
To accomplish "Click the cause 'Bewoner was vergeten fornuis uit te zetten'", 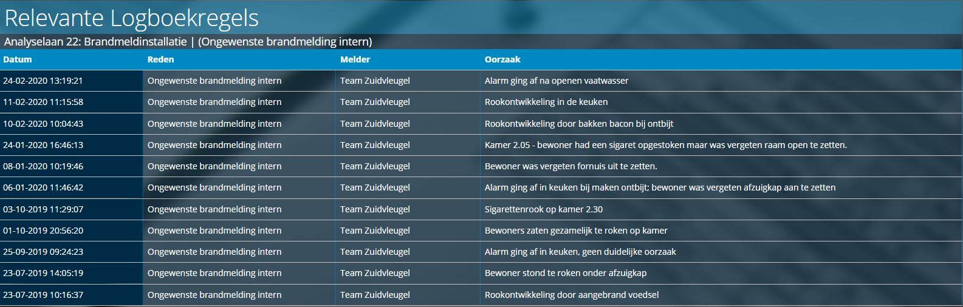I will tap(571, 166).
